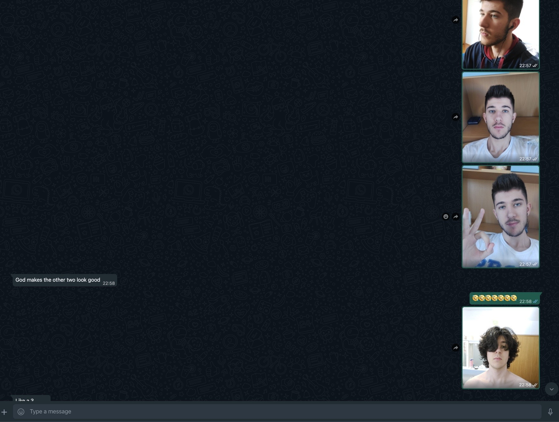
Task: Jump to latest messages with down chevron
Action: (x=551, y=389)
